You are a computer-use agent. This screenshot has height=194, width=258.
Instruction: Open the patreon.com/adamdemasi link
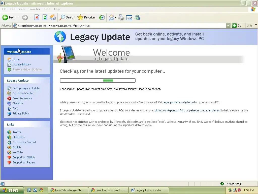(x=205, y=110)
